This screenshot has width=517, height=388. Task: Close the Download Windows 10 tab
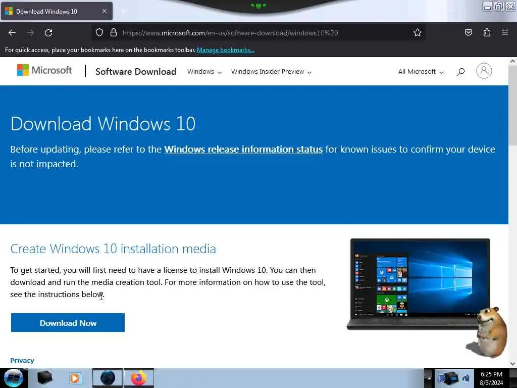point(105,11)
